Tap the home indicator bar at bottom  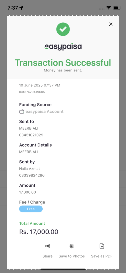pos(63,269)
